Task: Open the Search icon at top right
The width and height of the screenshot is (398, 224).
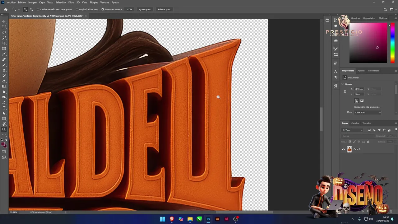Action: pos(386,10)
